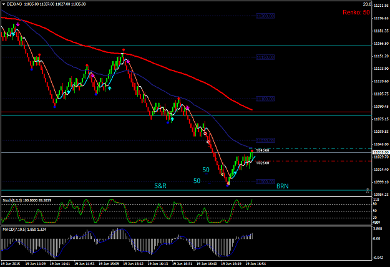Viewport: 390px width, 267px height.
Task: Click the '19 Jun 14:41' time label
Action: 60,263
